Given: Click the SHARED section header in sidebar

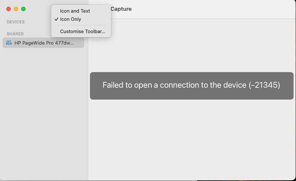Looking at the screenshot, I should (15, 34).
